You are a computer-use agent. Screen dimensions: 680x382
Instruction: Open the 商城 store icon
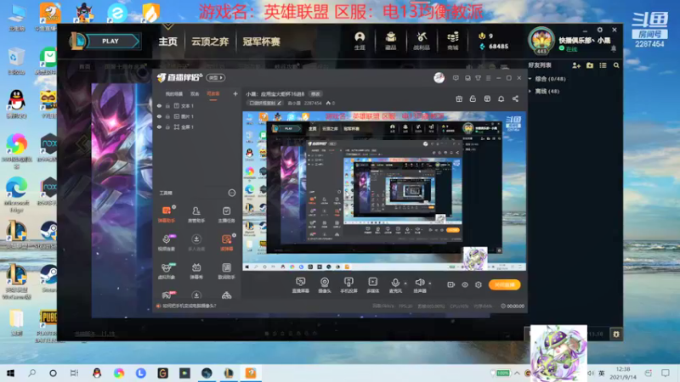pyautogui.click(x=453, y=41)
